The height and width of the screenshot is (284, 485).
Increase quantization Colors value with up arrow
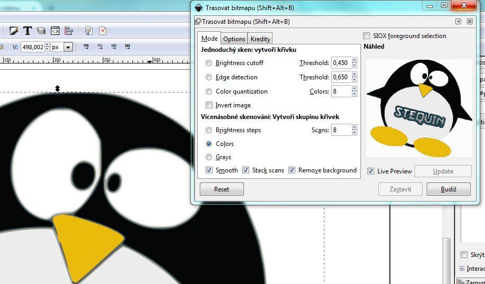[355, 89]
